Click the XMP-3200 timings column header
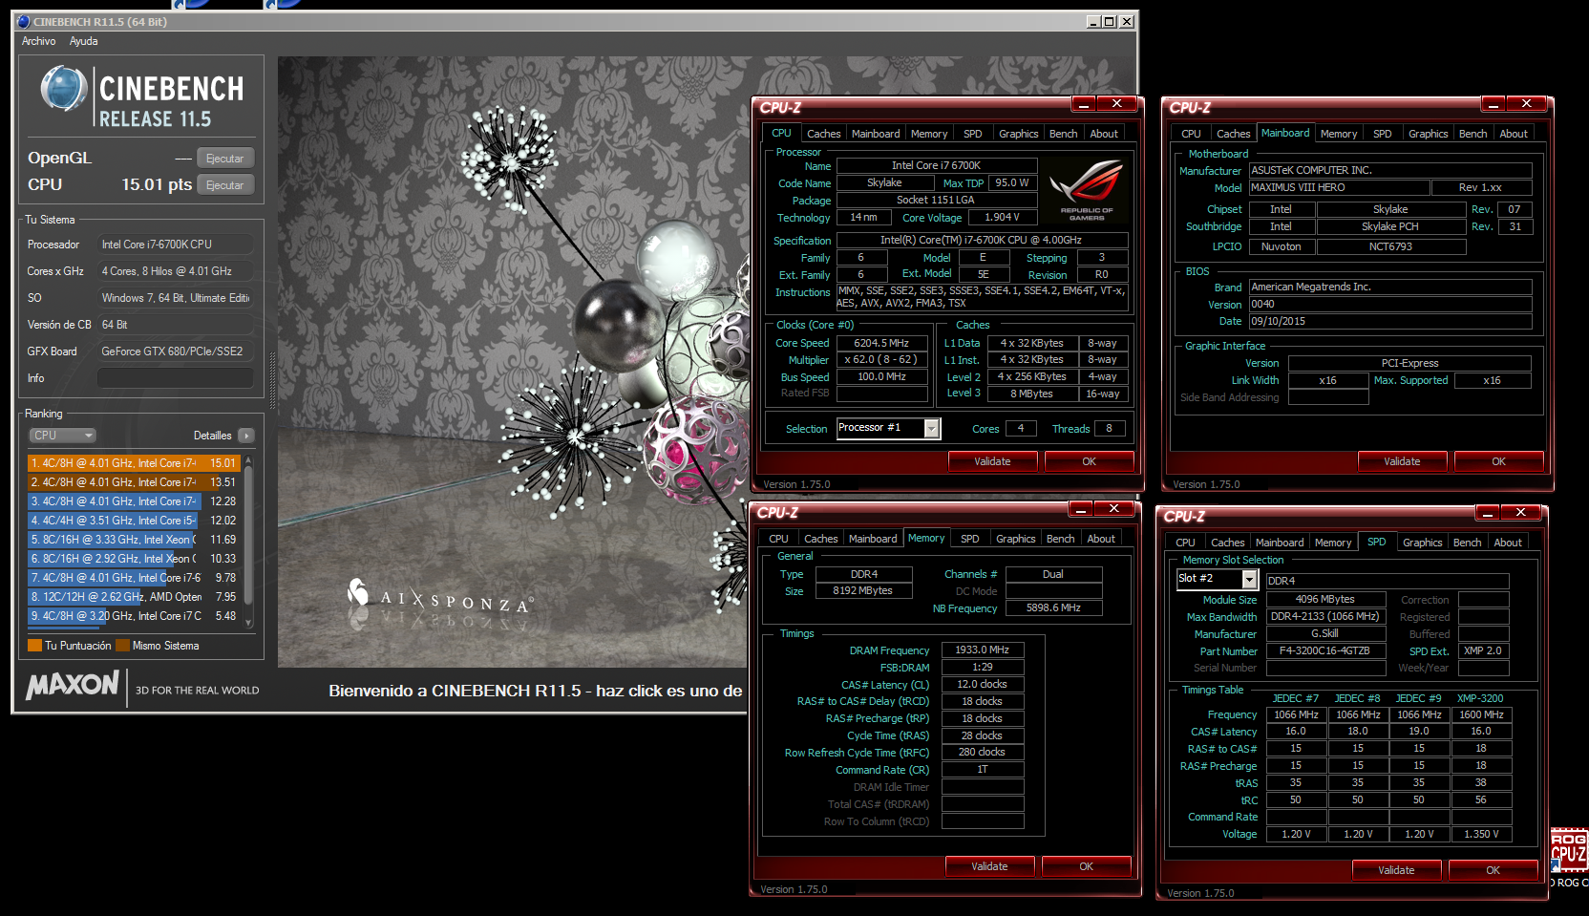The height and width of the screenshot is (916, 1589). tap(1480, 698)
